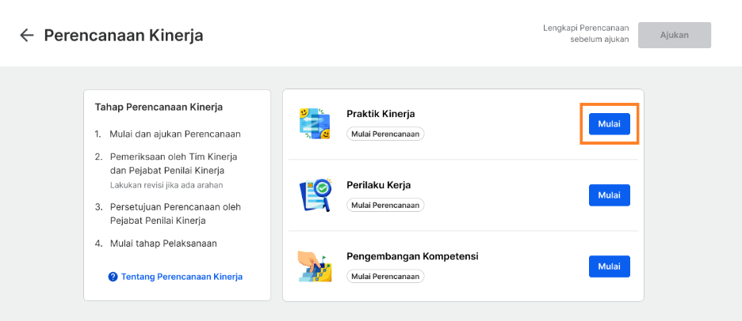Click step one Mulai dan ajukan Perencanaan
This screenshot has height=321, width=742.
click(x=175, y=134)
